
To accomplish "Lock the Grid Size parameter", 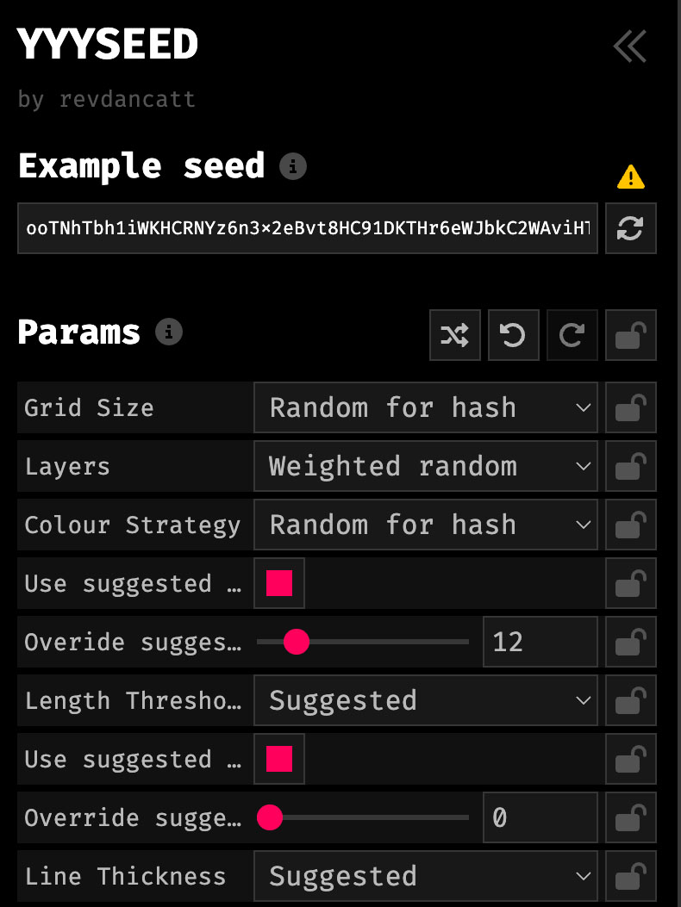I will (631, 407).
